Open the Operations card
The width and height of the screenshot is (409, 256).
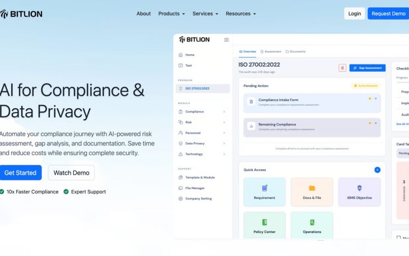click(x=312, y=226)
